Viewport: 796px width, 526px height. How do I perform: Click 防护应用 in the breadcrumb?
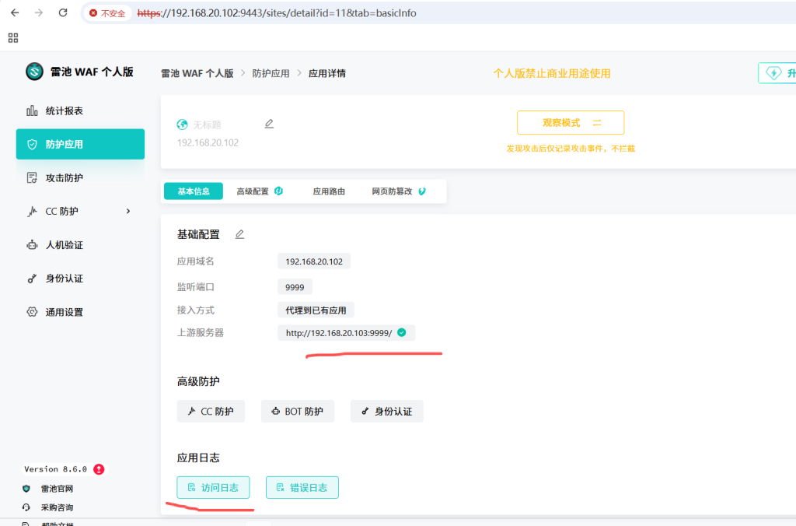pos(271,73)
